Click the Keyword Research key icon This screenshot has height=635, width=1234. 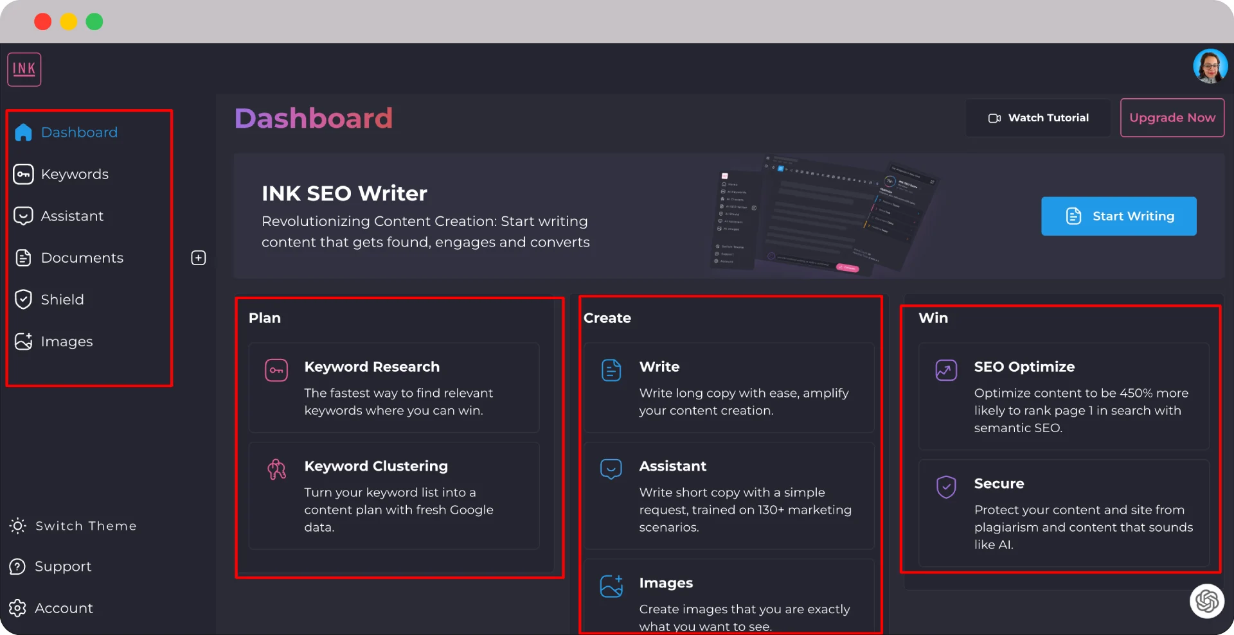(276, 370)
